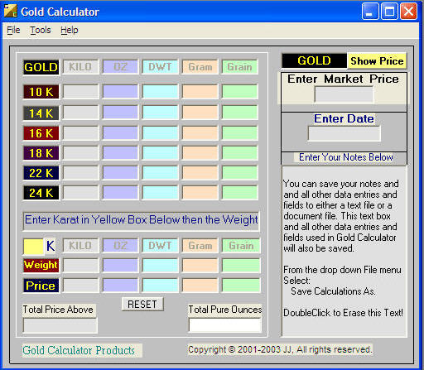
Task: Click the 24 K Grain field
Action: click(x=239, y=192)
